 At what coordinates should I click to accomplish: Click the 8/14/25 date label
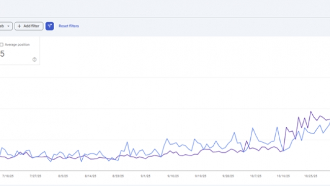point(91,176)
